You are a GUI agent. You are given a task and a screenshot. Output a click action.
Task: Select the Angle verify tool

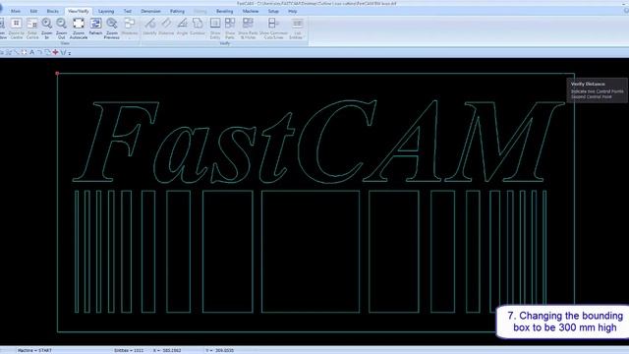(182, 24)
